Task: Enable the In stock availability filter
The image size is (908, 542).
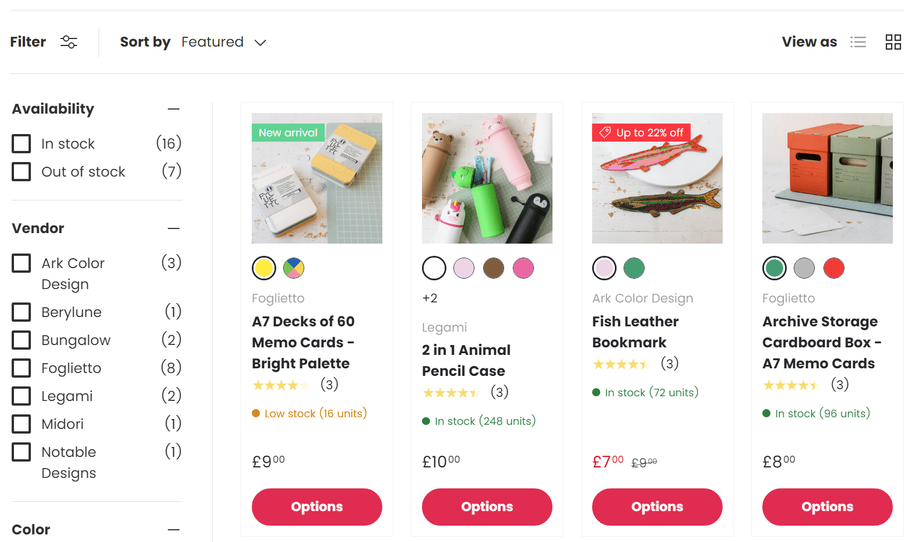Action: pos(21,143)
